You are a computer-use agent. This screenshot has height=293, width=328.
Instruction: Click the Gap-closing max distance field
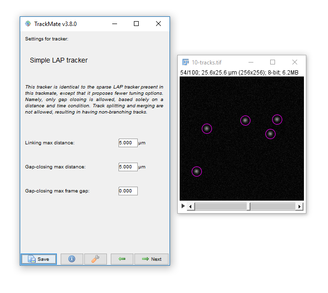(128, 167)
